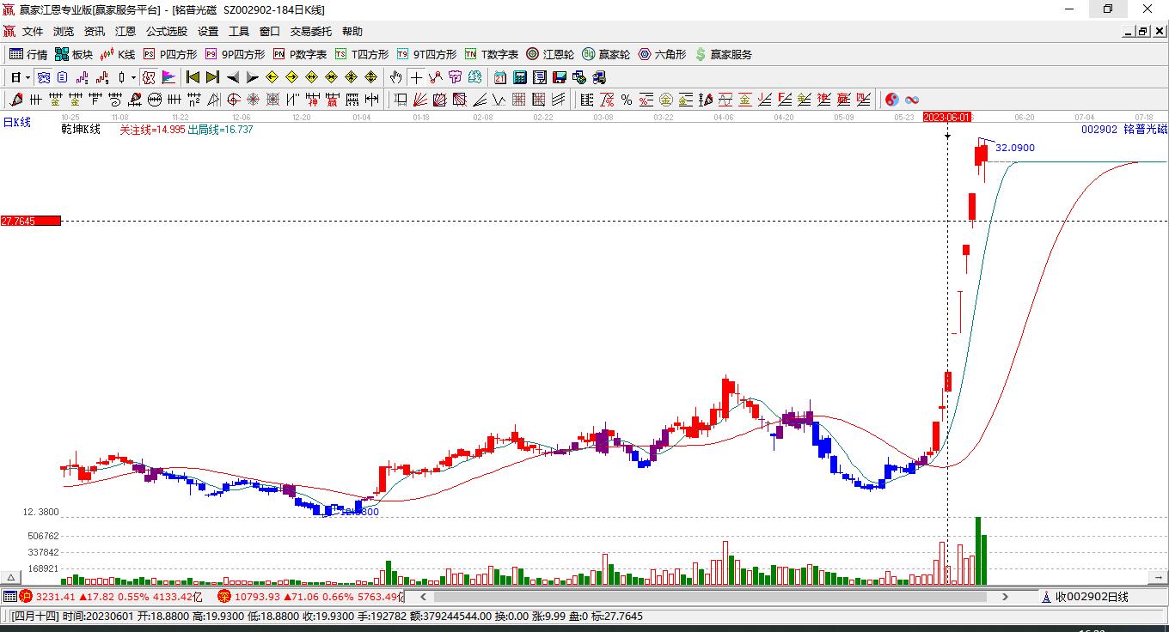Open the 9T四方形 chart
This screenshot has height=632, width=1169.
coord(426,54)
